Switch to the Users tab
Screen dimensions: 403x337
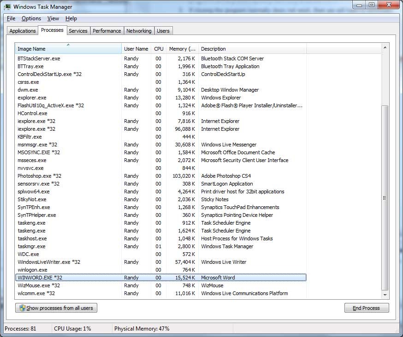coord(163,31)
